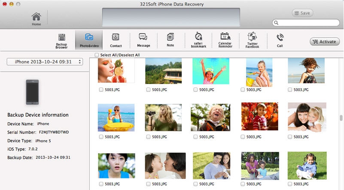The height and width of the screenshot is (190, 344).
Task: Check the box under the mom and child park photo
Action: coord(243,184)
